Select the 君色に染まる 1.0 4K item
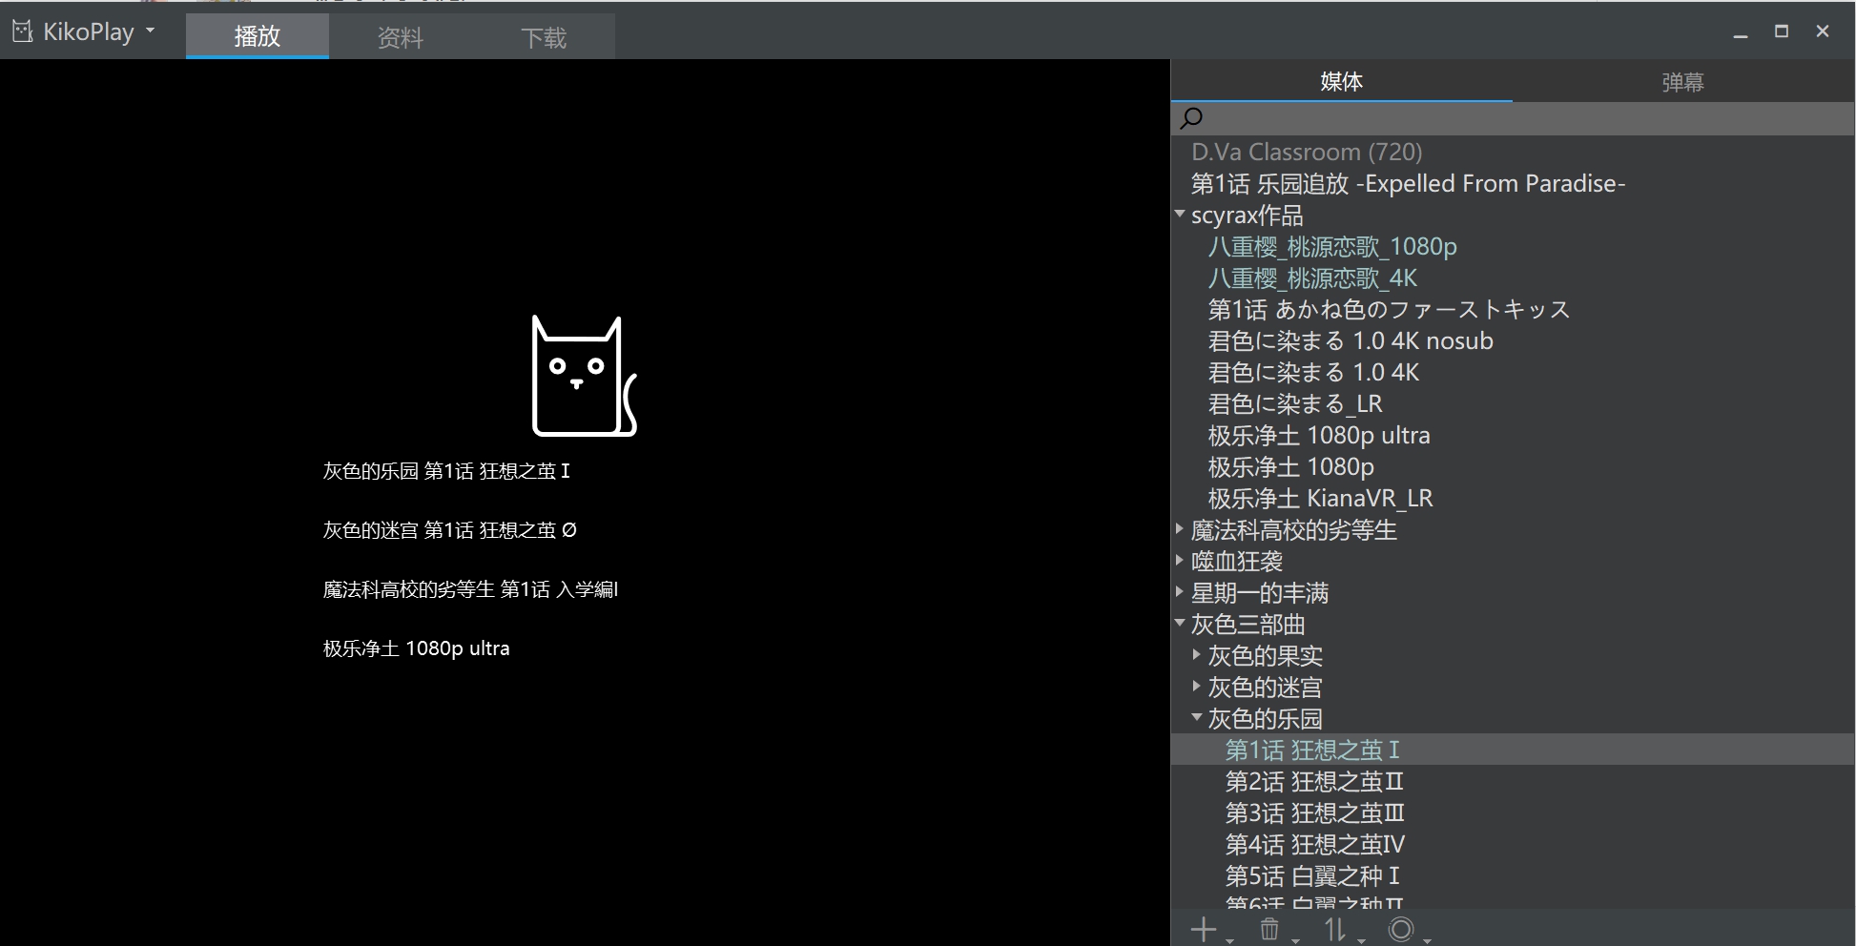This screenshot has height=946, width=1856. click(1313, 372)
